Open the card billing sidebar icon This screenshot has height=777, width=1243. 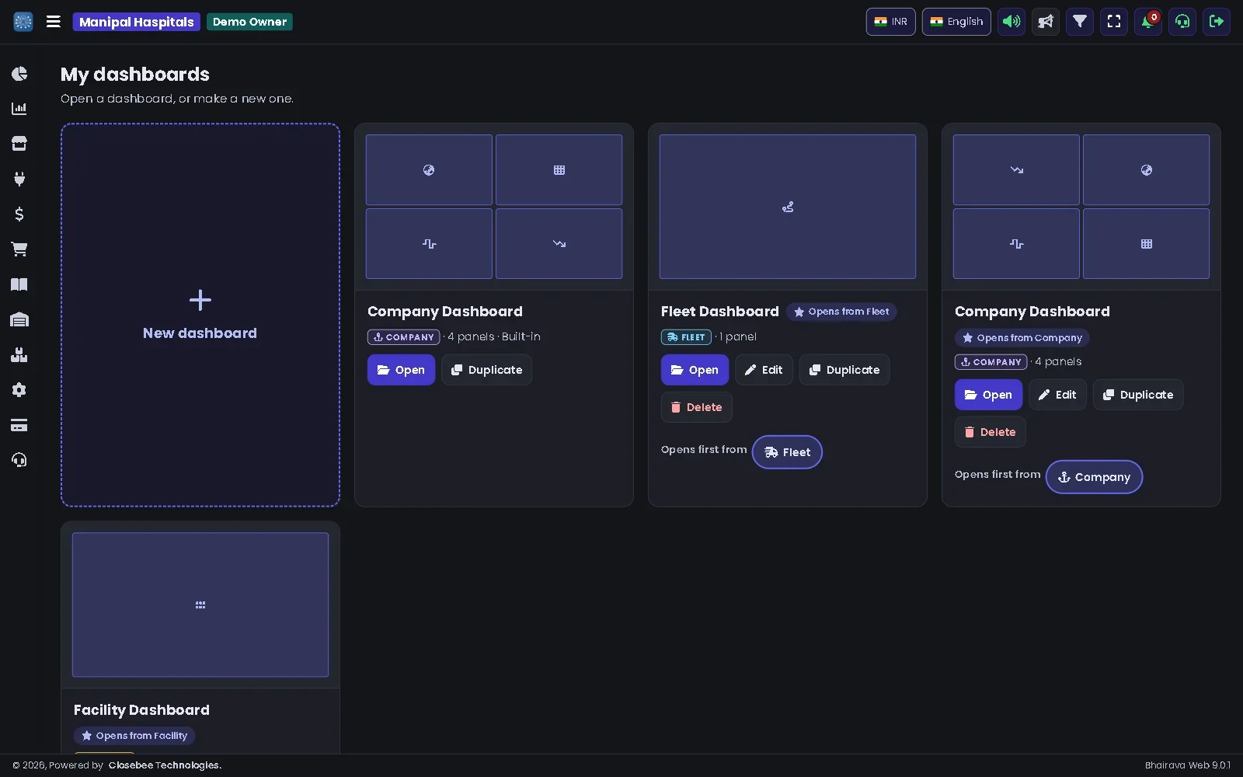point(19,425)
